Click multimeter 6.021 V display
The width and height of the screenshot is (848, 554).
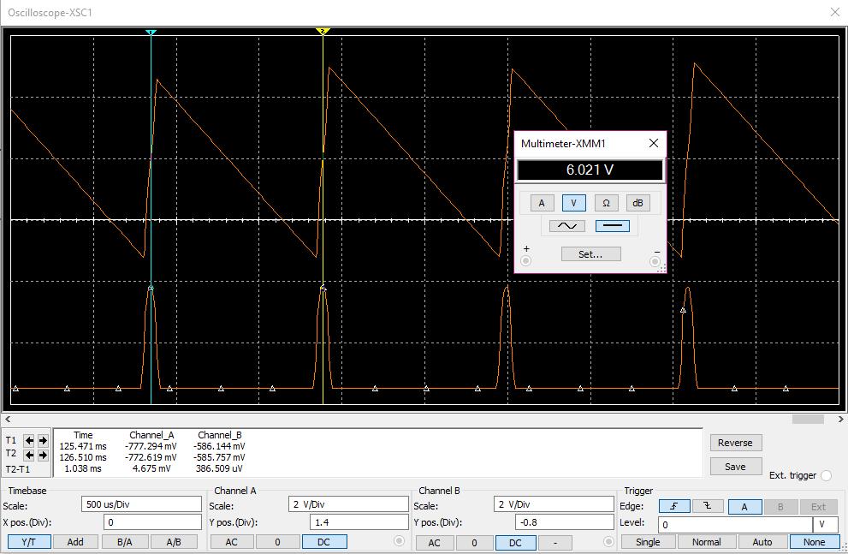[x=590, y=170]
